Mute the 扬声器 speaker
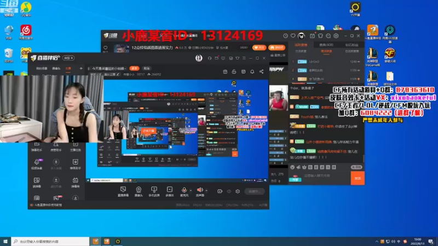The height and width of the screenshot is (246, 438). pos(200,192)
